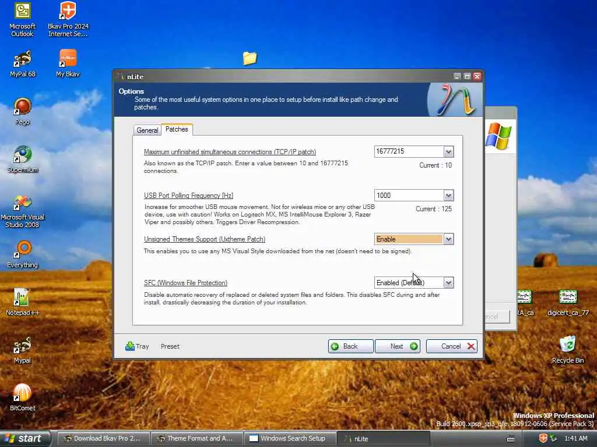Open the Microsoft Outlook desktop icon
This screenshot has height=447, width=597.
(x=22, y=19)
